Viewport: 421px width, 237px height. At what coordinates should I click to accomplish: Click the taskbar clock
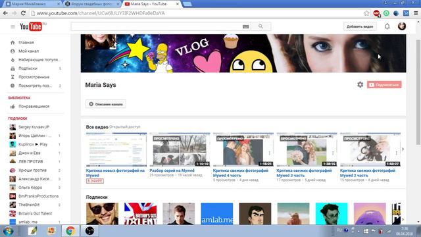pos(405,231)
